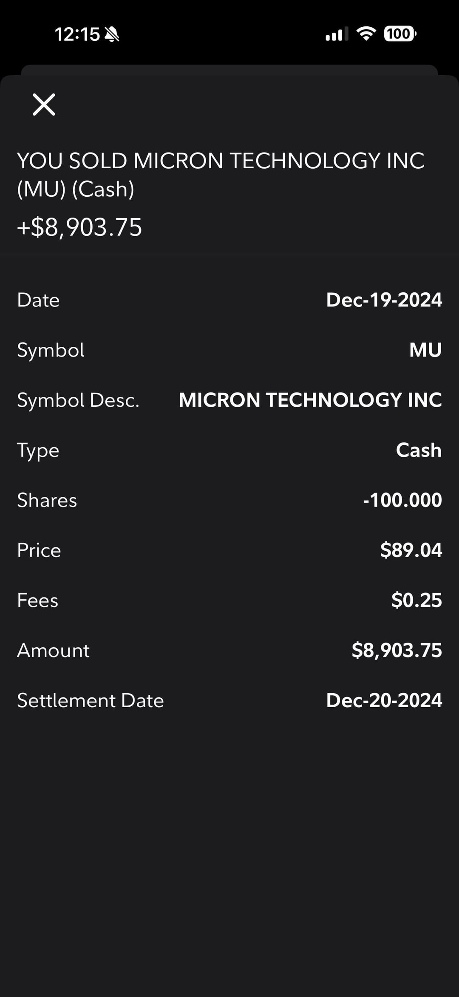Close the transaction details sheet with X

(44, 105)
